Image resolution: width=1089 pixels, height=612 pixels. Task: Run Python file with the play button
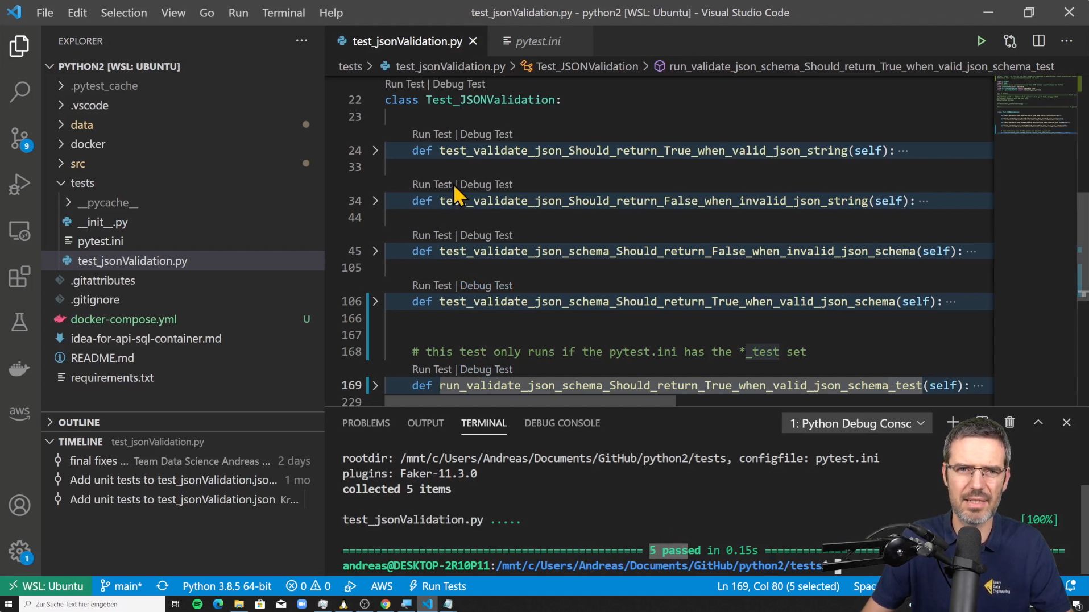click(x=981, y=41)
